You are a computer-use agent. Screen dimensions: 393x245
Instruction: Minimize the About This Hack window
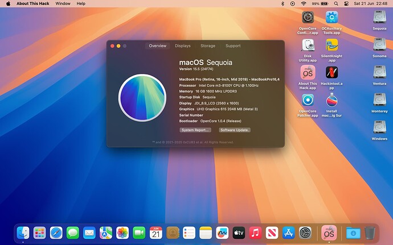point(118,46)
